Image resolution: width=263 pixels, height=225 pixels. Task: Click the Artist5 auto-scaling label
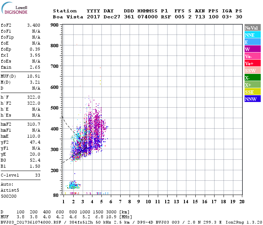10,190
